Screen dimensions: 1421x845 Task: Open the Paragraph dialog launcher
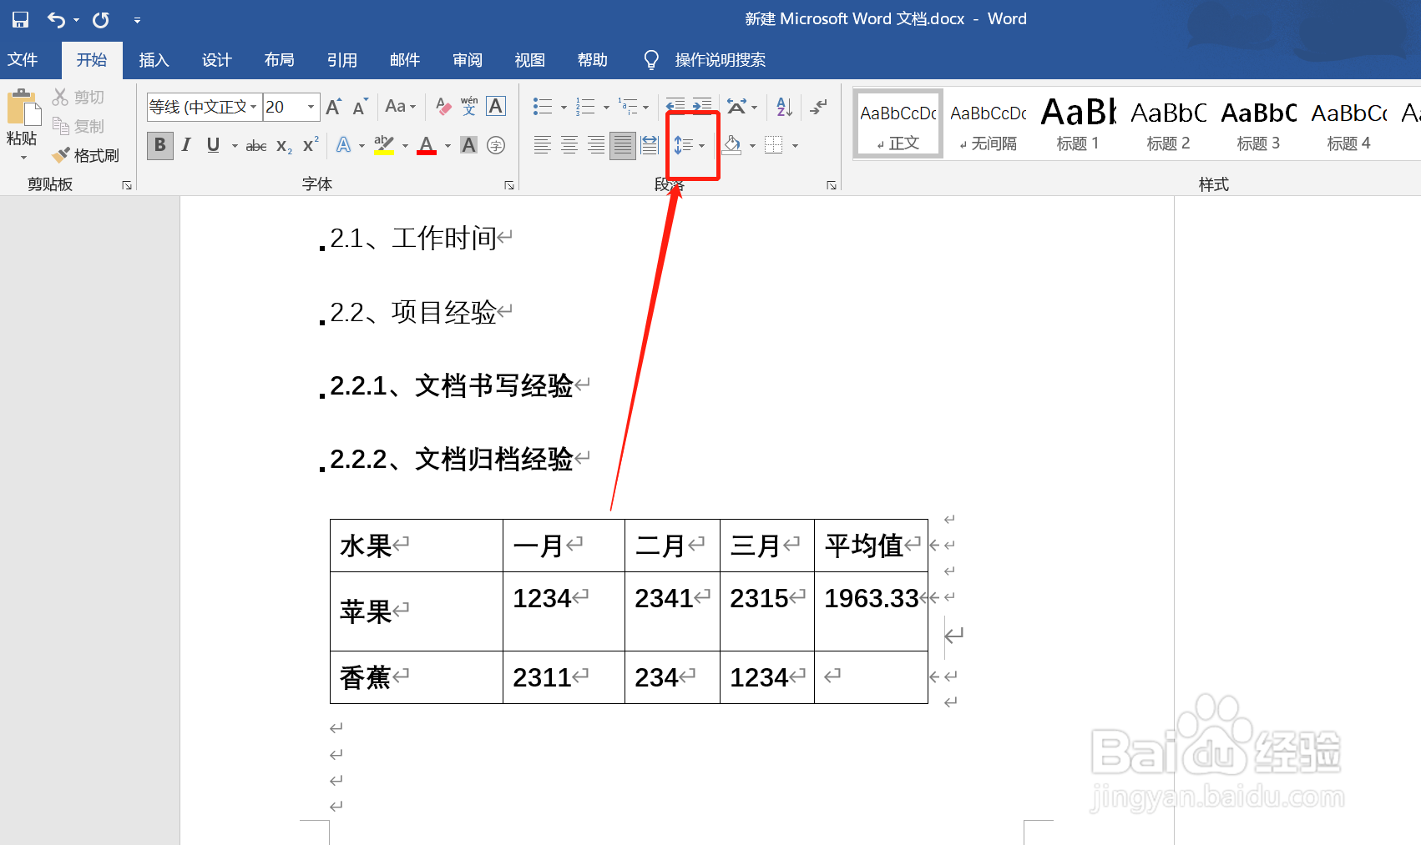pyautogui.click(x=832, y=185)
